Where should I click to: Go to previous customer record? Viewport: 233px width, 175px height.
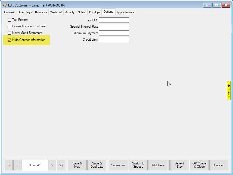click(x=17, y=165)
